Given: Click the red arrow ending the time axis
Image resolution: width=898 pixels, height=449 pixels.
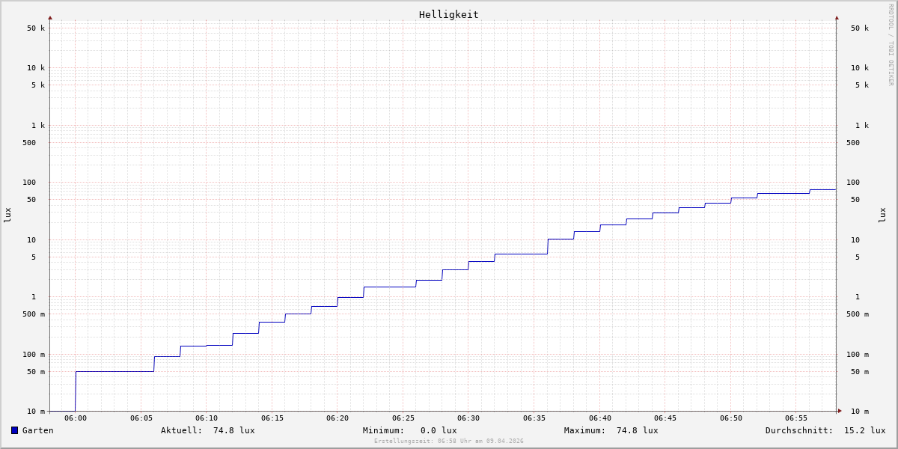Looking at the screenshot, I should point(840,411).
